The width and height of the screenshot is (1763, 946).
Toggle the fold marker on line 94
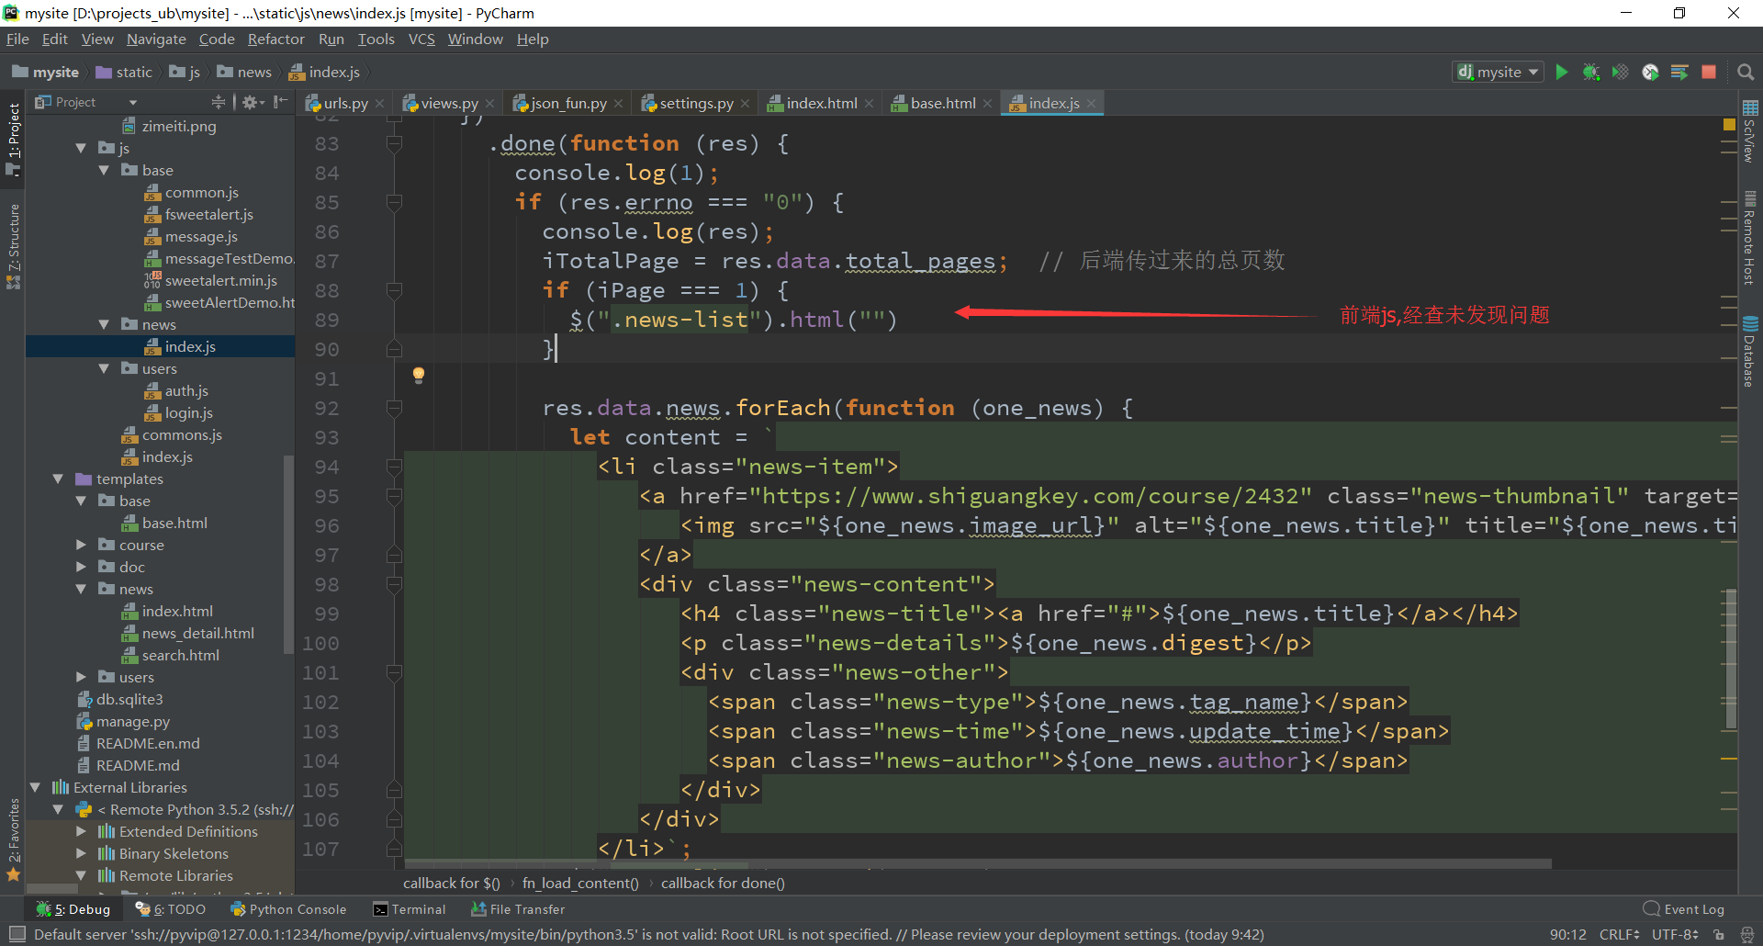[x=395, y=467]
